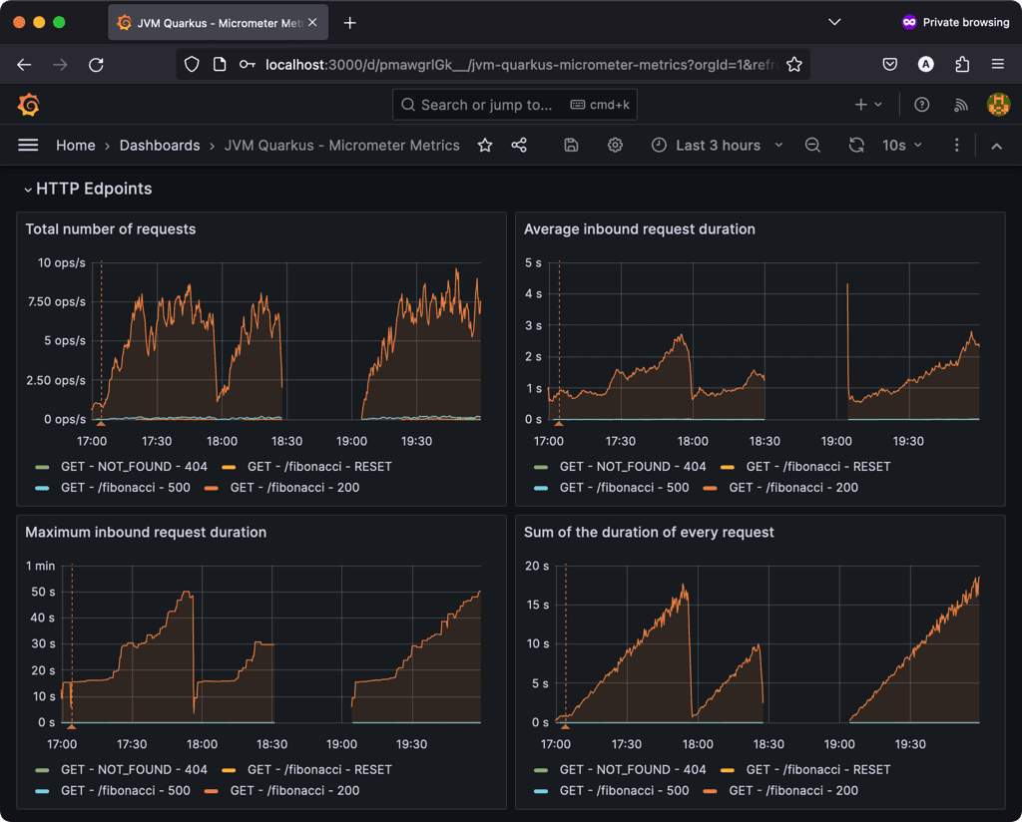
Task: Click Private browsing indicator
Action: point(955,22)
